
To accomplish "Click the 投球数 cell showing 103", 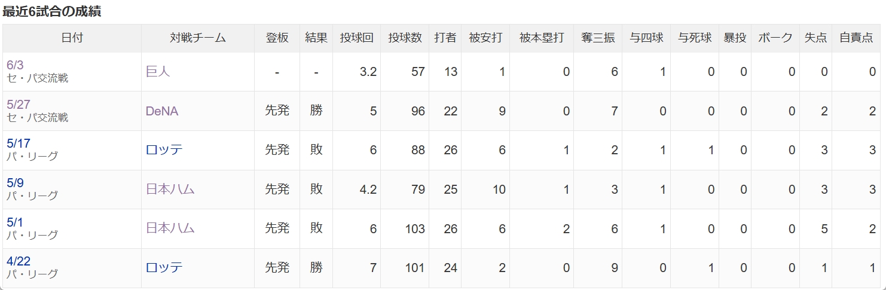I will tap(405, 228).
